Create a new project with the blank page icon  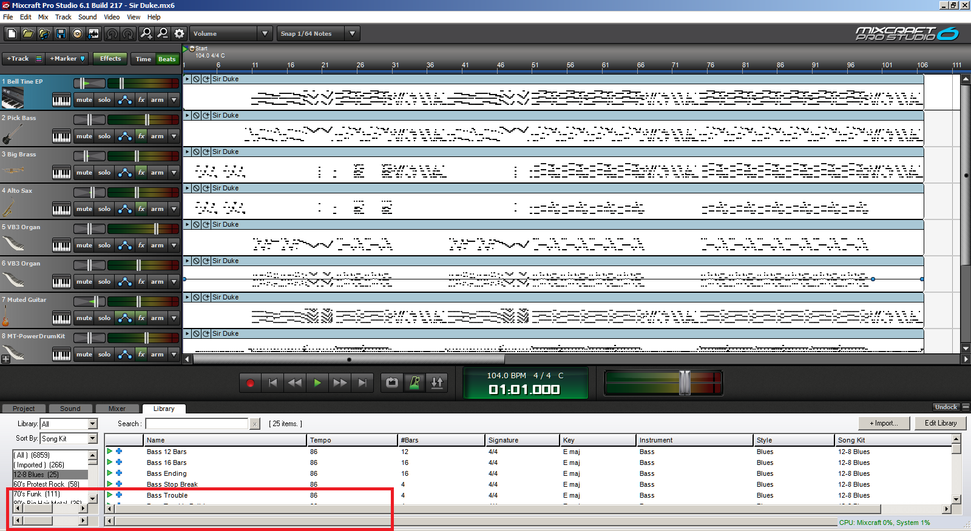coord(12,33)
